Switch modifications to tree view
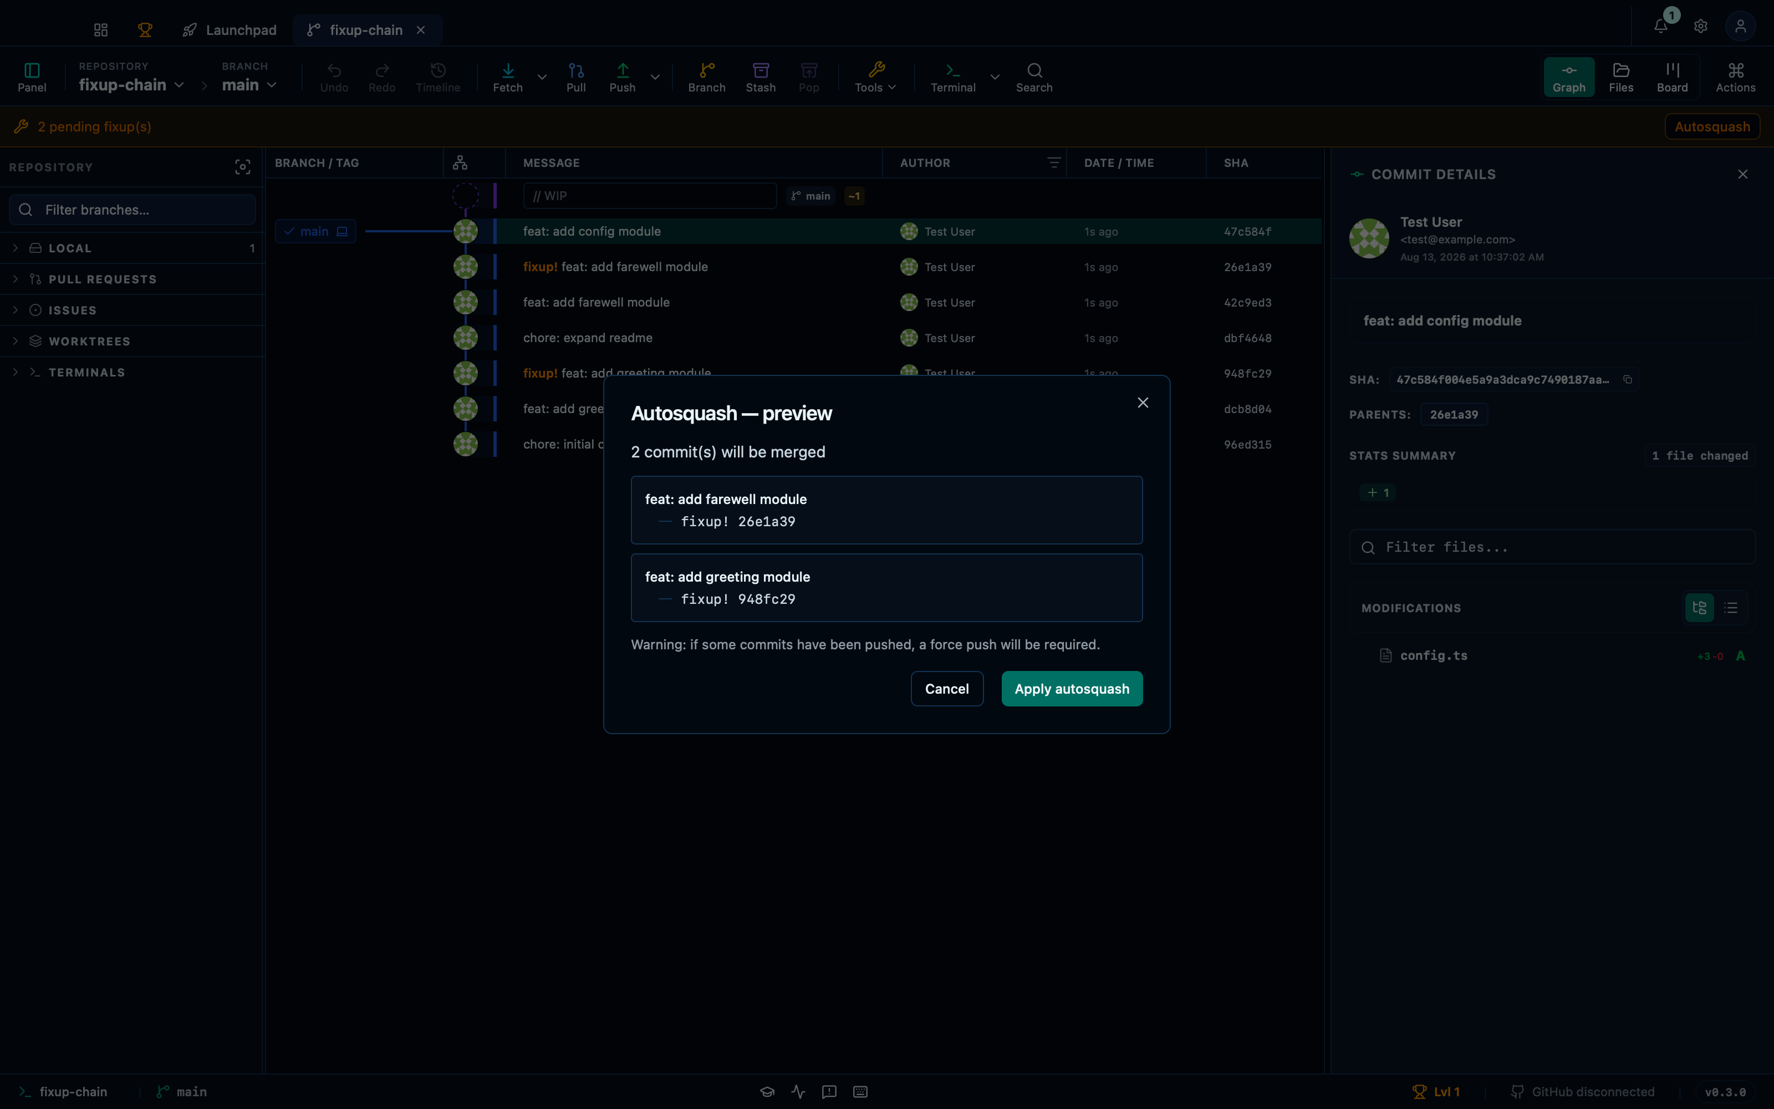The image size is (1774, 1109). pos(1700,608)
